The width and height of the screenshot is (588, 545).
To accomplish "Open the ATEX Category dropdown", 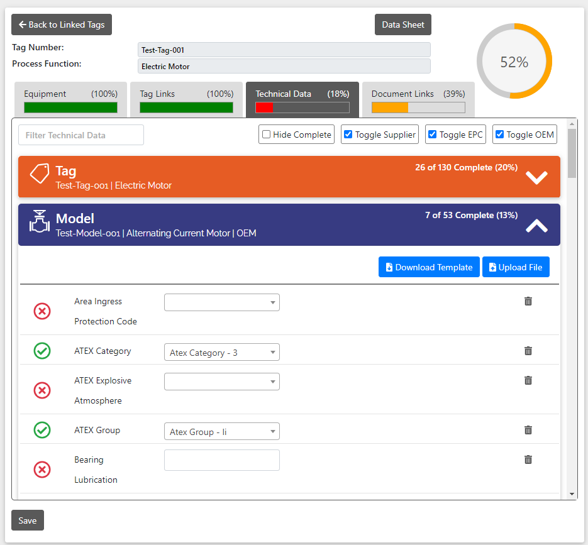I will tap(222, 353).
